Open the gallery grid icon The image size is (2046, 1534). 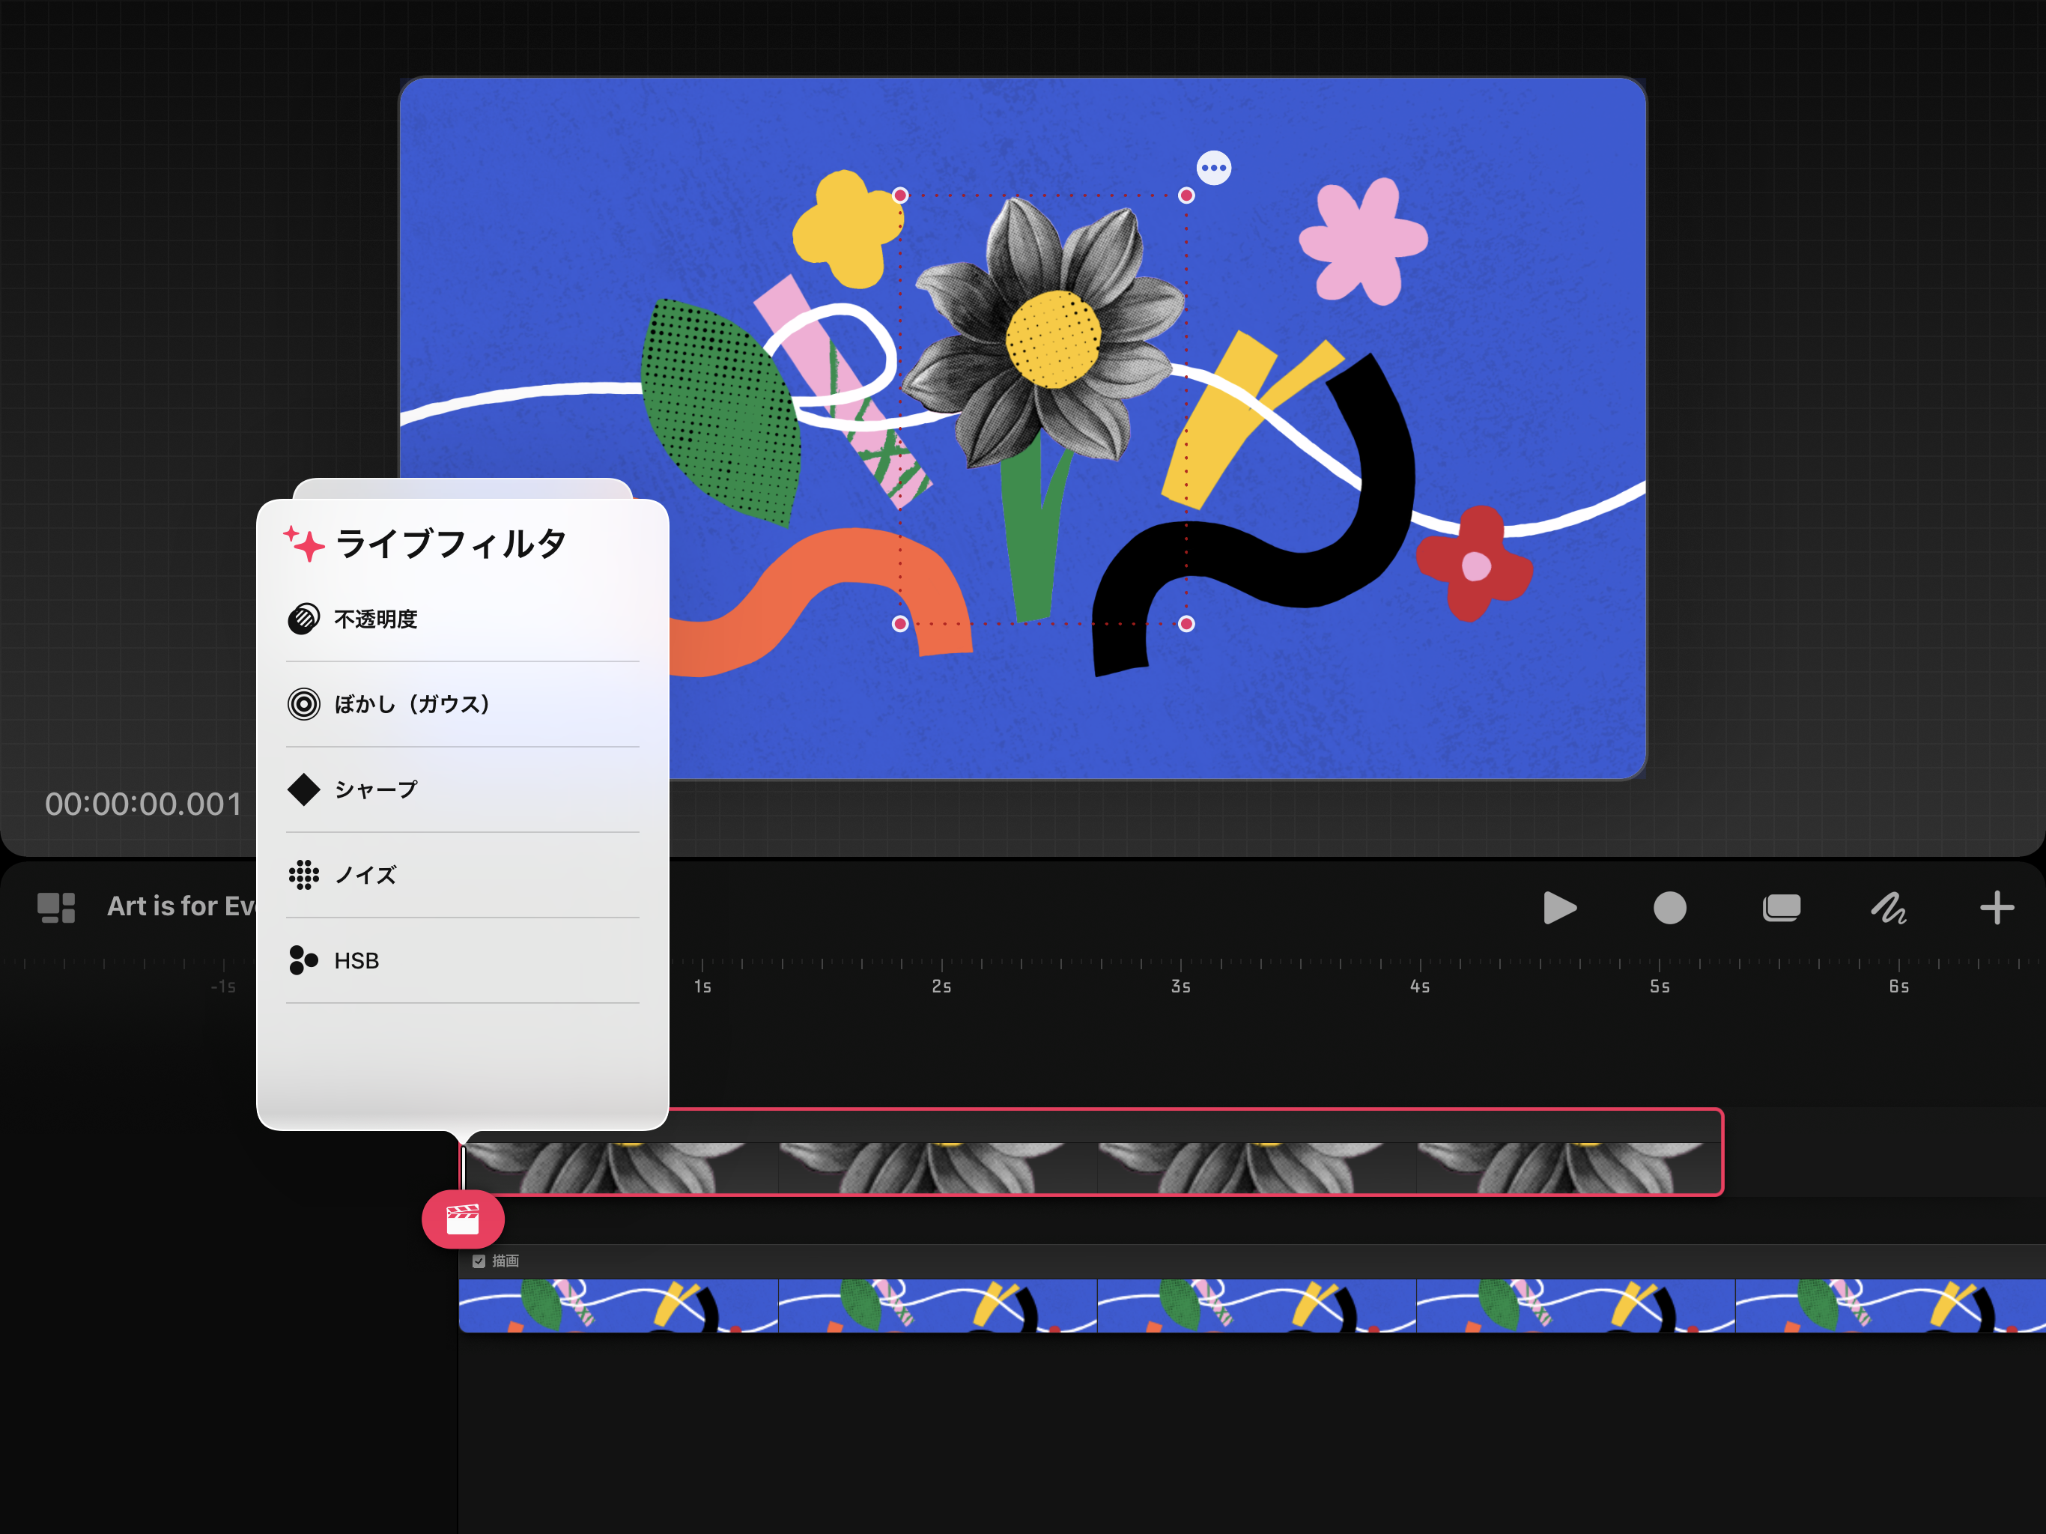56,908
